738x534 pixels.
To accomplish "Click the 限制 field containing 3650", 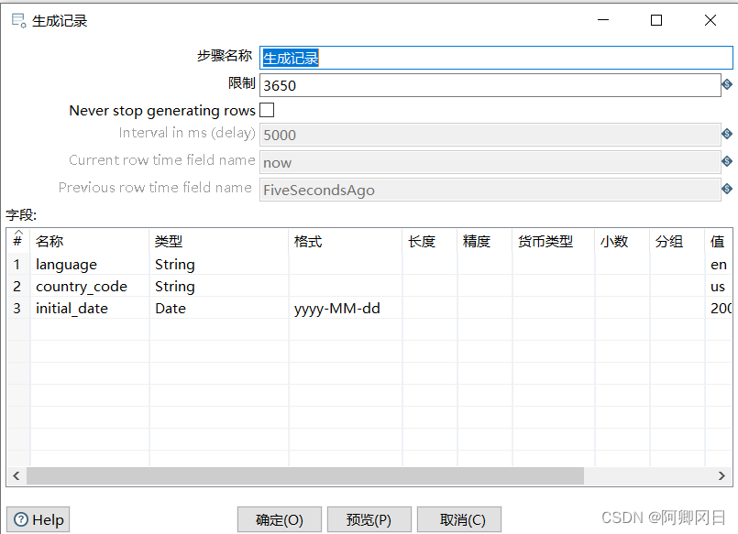I will (x=490, y=85).
